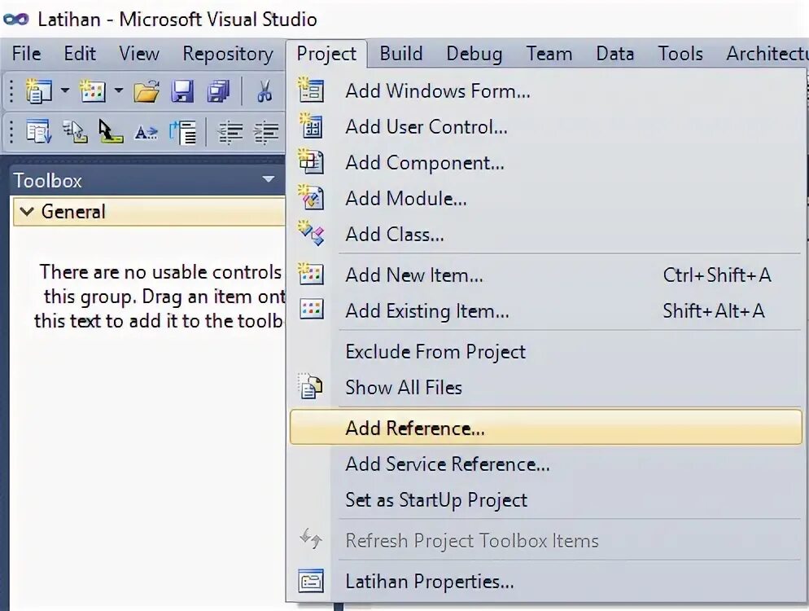The width and height of the screenshot is (809, 611).
Task: Open the File menu
Action: (26, 54)
